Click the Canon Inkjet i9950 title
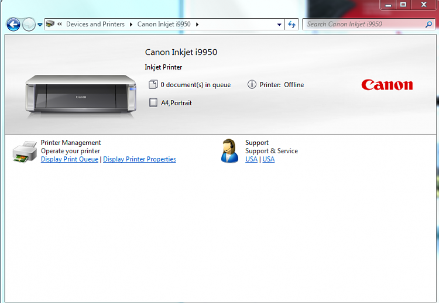Viewport: 439px width, 303px height. click(181, 52)
